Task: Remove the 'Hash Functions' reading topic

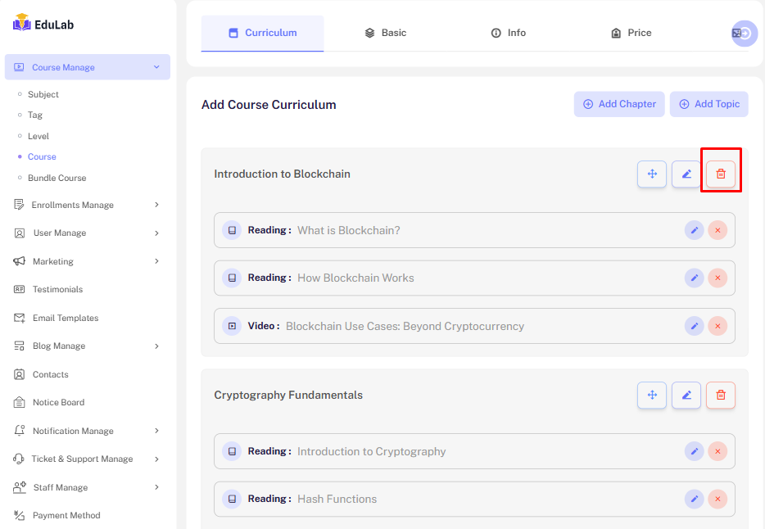Action: pyautogui.click(x=717, y=499)
